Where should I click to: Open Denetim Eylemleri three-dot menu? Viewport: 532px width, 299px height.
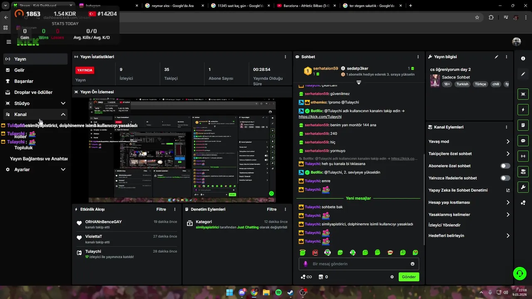click(x=285, y=209)
